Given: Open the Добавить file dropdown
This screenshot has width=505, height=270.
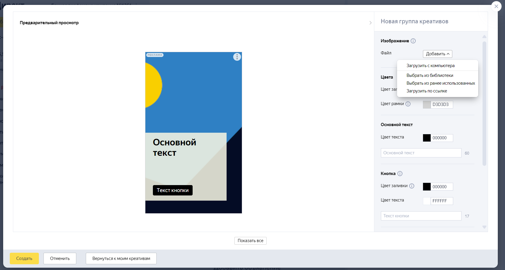Looking at the screenshot, I should point(437,54).
